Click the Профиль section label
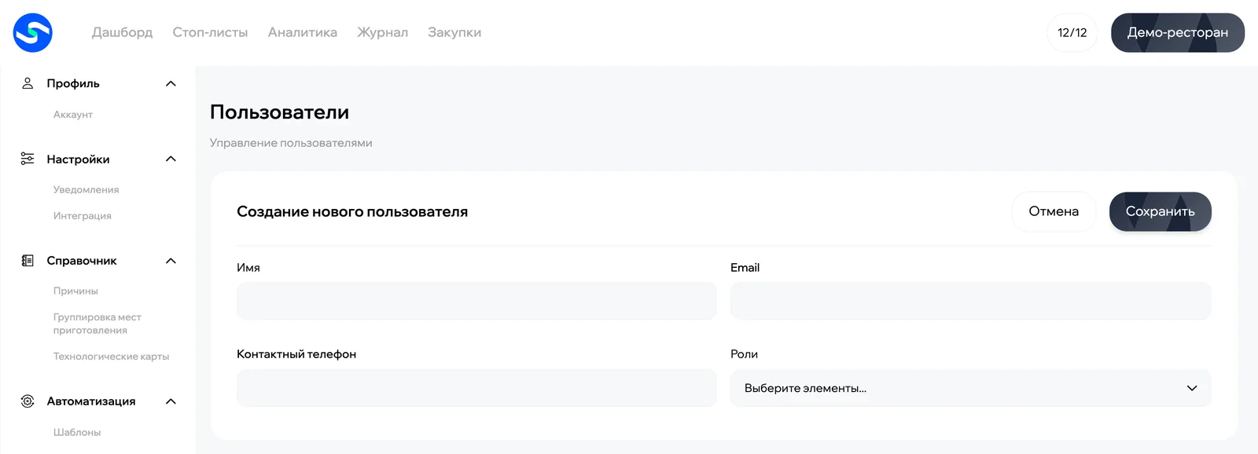The height and width of the screenshot is (454, 1258). pos(73,83)
